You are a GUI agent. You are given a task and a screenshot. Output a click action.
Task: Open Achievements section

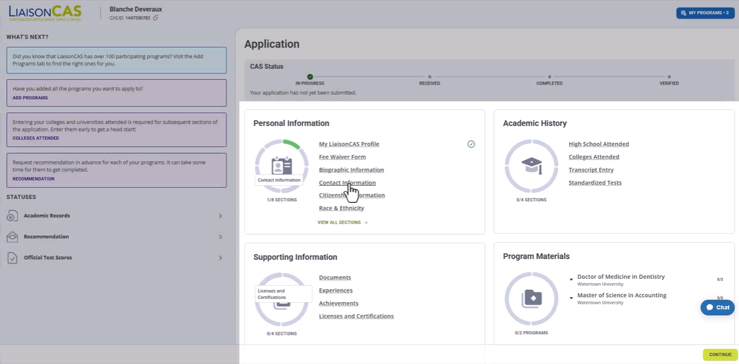339,303
